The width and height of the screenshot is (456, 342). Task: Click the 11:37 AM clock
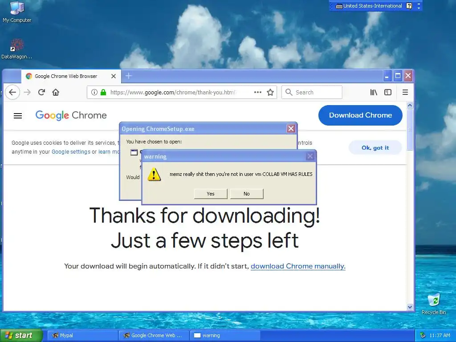click(x=440, y=335)
